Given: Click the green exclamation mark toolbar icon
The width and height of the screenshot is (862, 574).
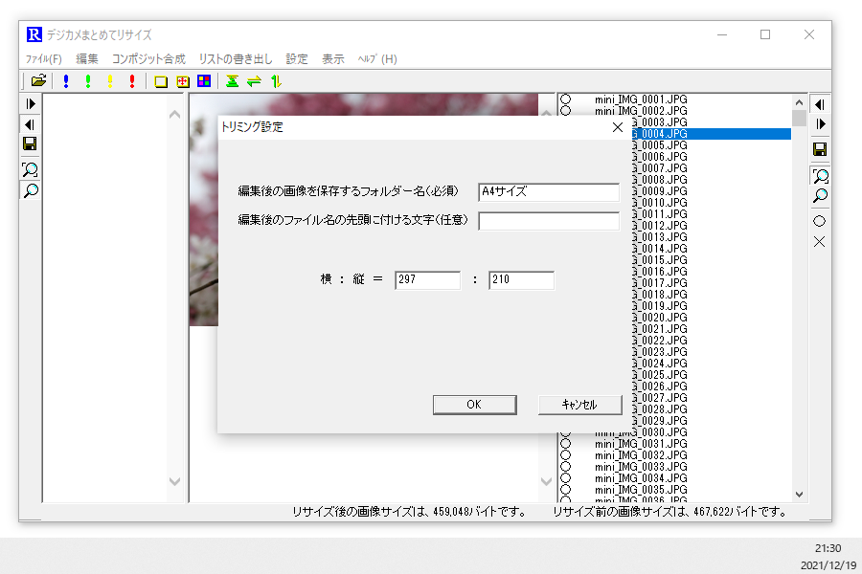Looking at the screenshot, I should click(x=88, y=81).
